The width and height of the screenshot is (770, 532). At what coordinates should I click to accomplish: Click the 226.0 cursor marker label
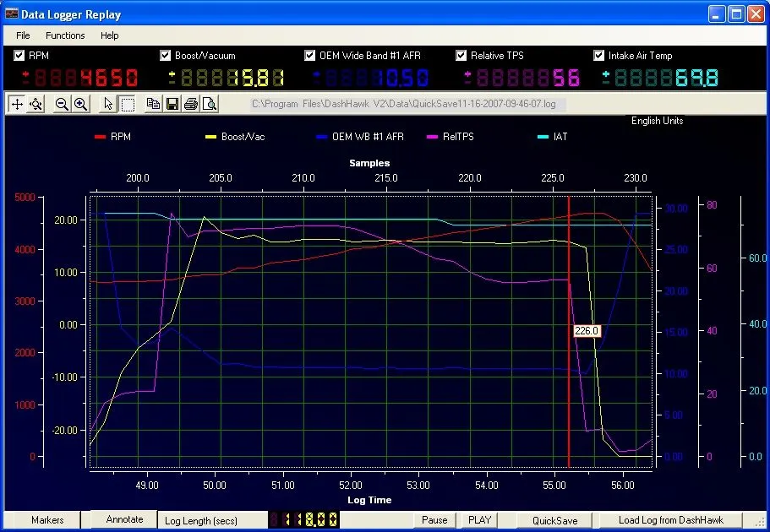coord(586,331)
